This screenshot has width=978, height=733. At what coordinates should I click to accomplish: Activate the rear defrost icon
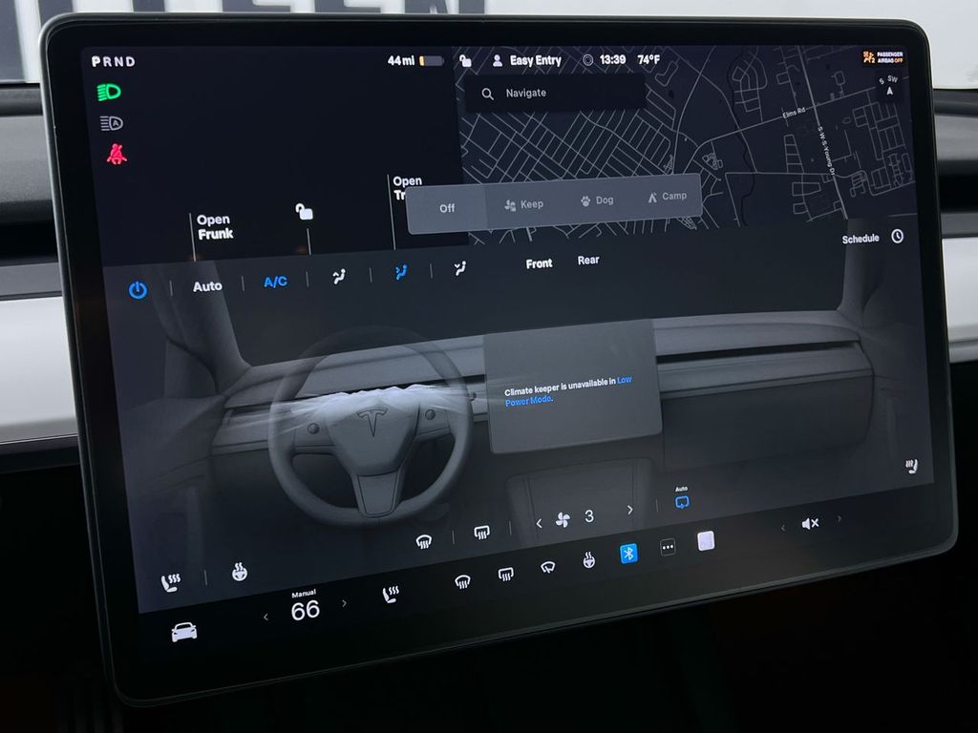pos(480,532)
